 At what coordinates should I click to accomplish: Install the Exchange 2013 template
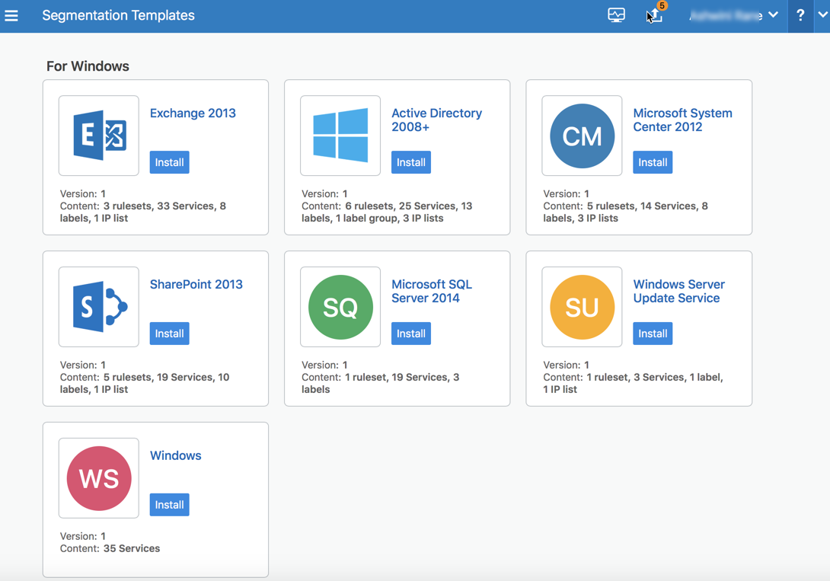tap(169, 162)
